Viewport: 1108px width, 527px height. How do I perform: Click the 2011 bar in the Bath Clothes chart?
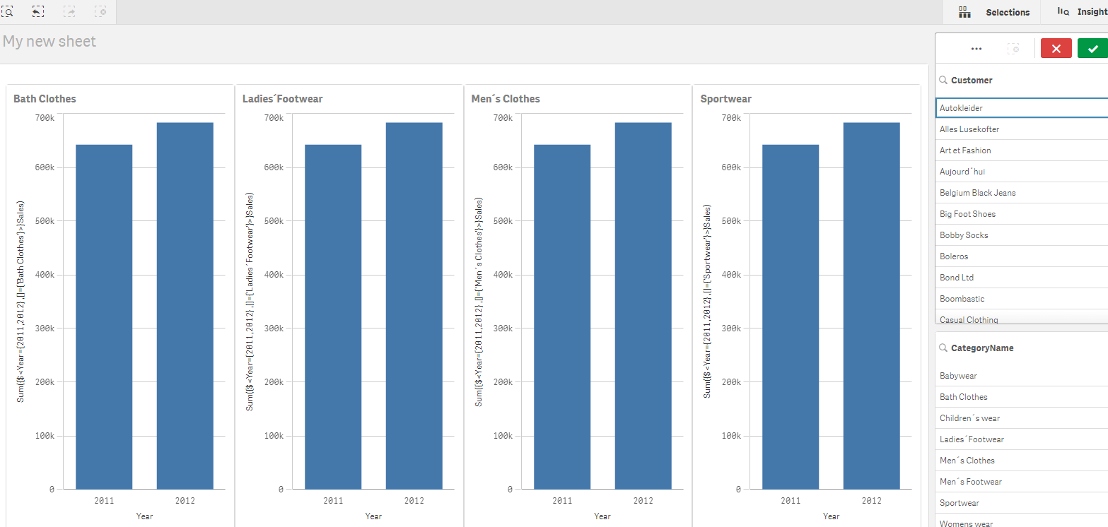(x=103, y=314)
